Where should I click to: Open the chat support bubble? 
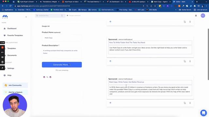click(x=203, y=113)
